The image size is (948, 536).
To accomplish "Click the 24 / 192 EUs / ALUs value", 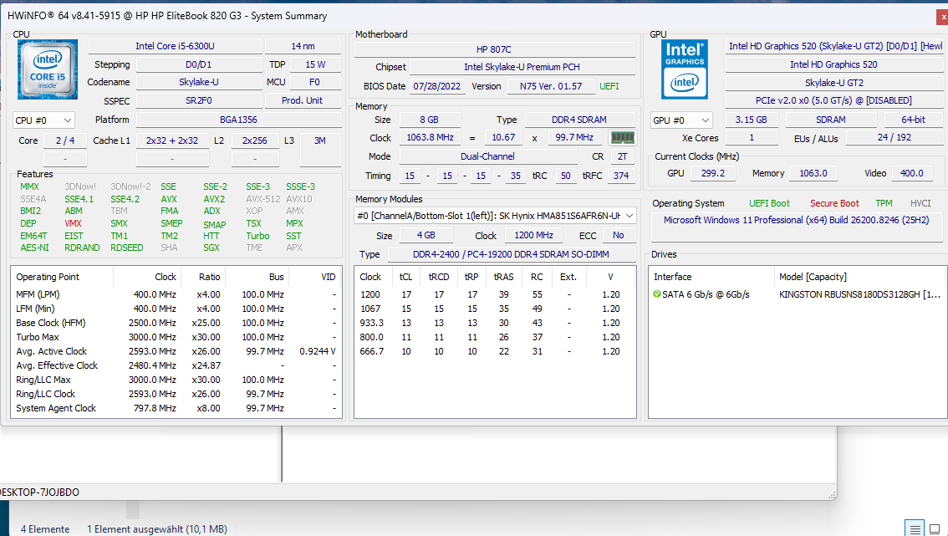I will pos(894,137).
